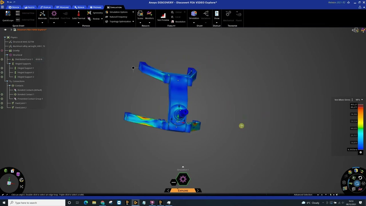Open the Topology Optimization dropdown arrow
The width and height of the screenshot is (366, 206).
click(x=133, y=21)
